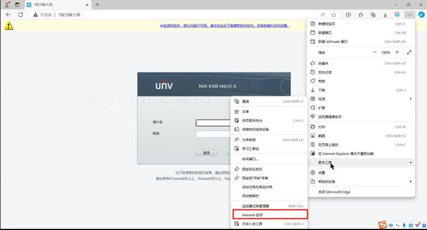Image resolution: width=427 pixels, height=230 pixels.
Task: Open a new tab with the plus button
Action: pos(97,5)
